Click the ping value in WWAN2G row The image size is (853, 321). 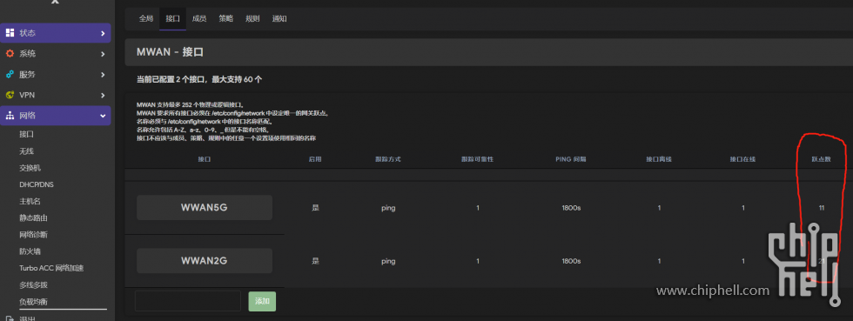point(388,261)
